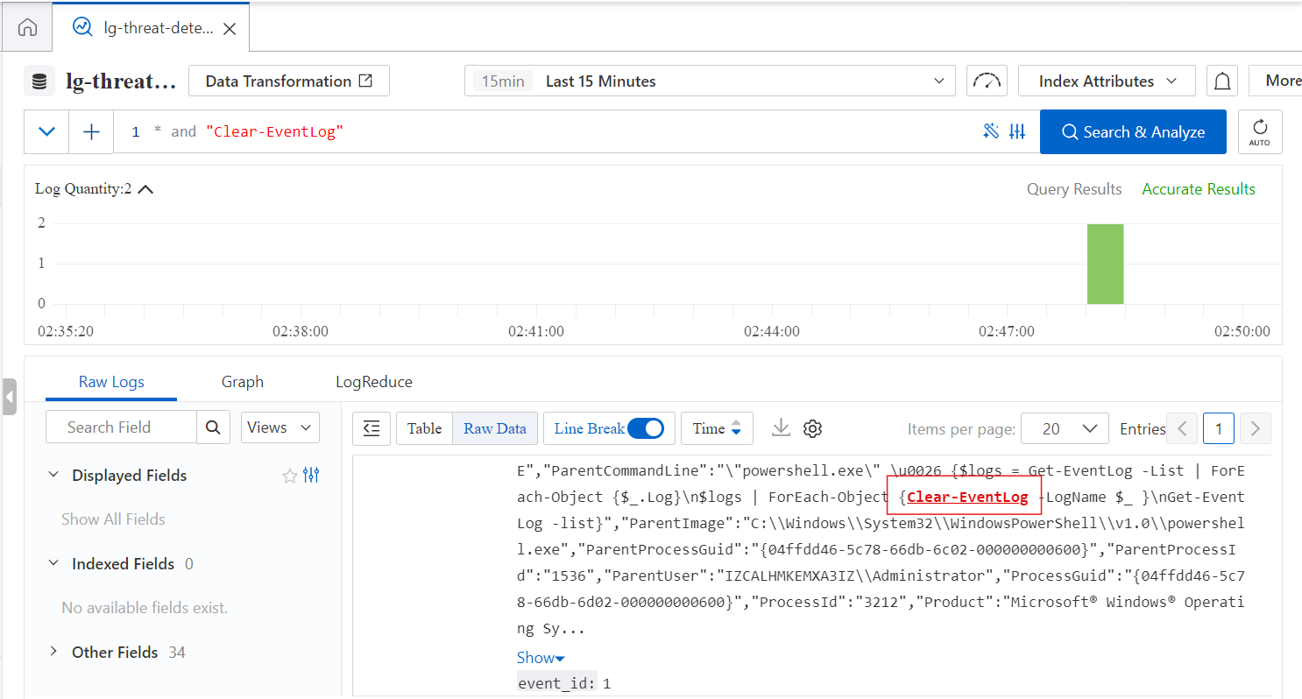
Task: Click the 02:41:00 time axis label
Action: click(x=536, y=331)
